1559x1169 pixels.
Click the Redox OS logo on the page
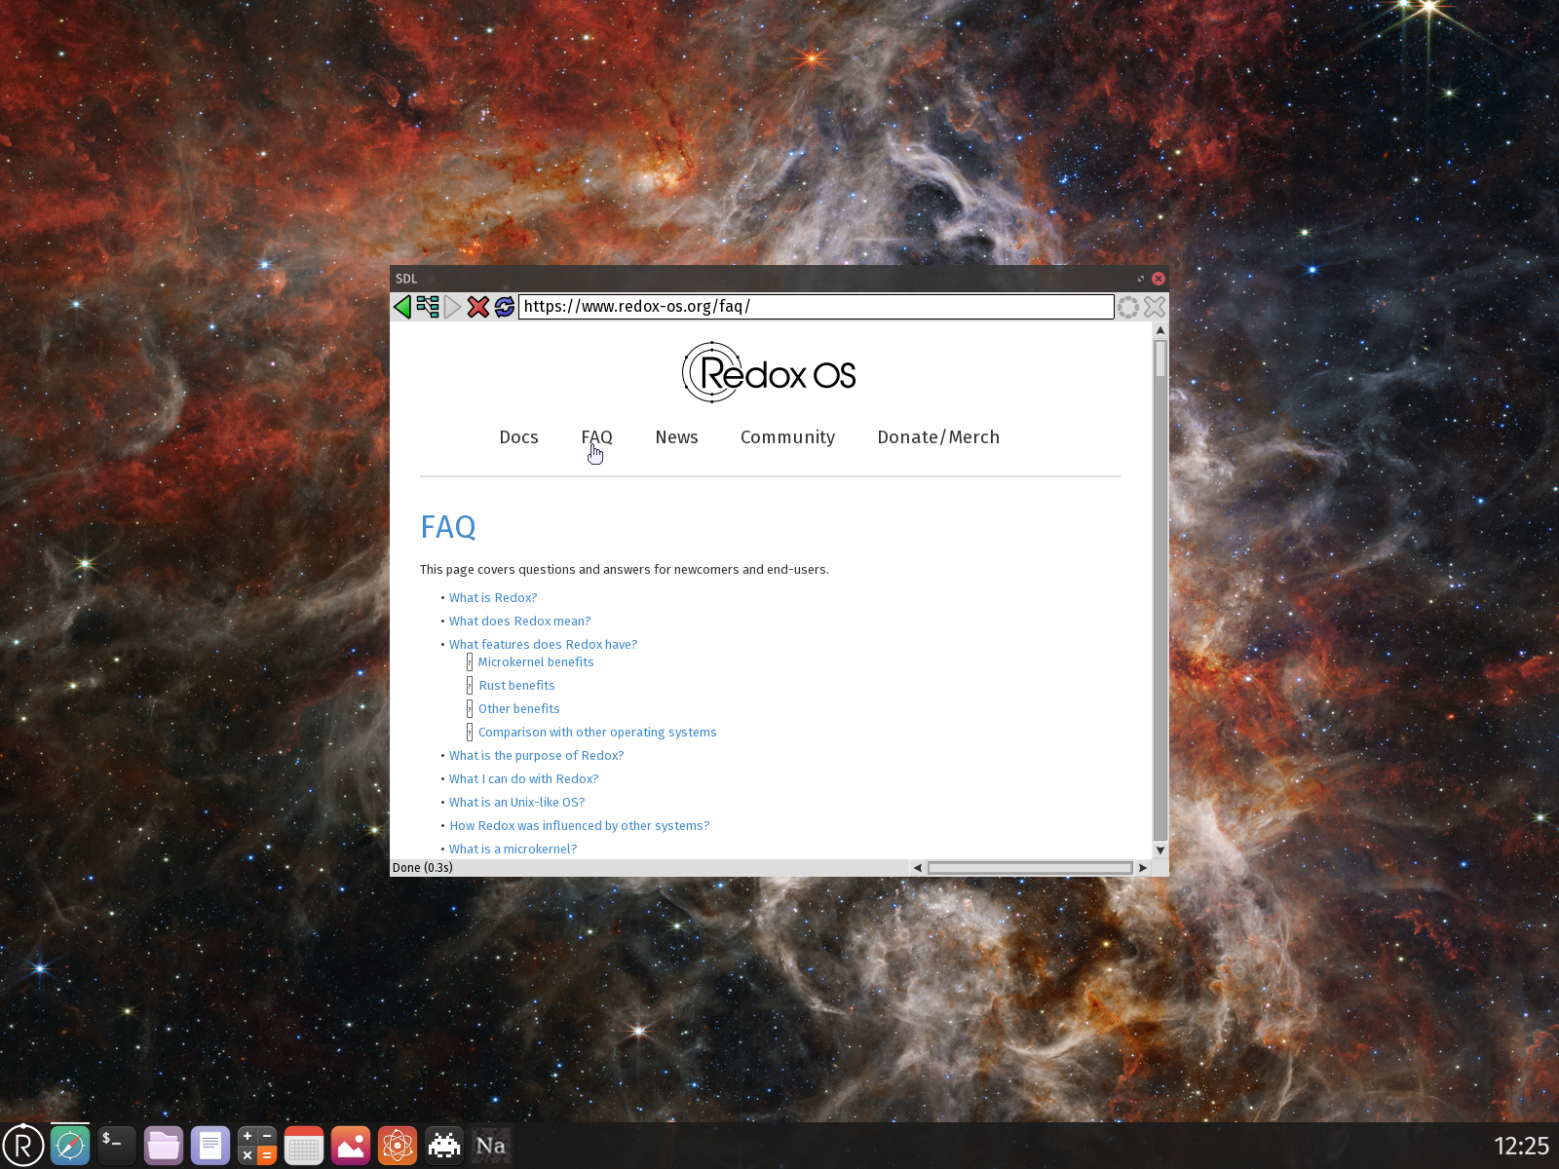pyautogui.click(x=769, y=372)
